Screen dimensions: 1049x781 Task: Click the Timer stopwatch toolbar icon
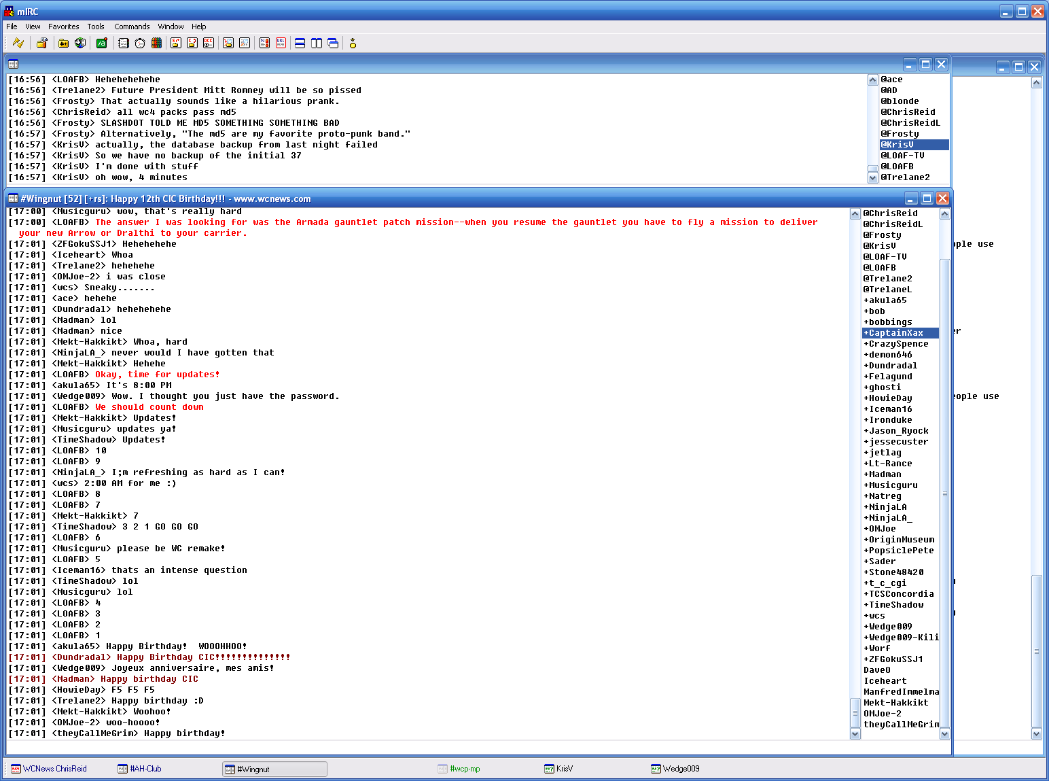pyautogui.click(x=140, y=43)
